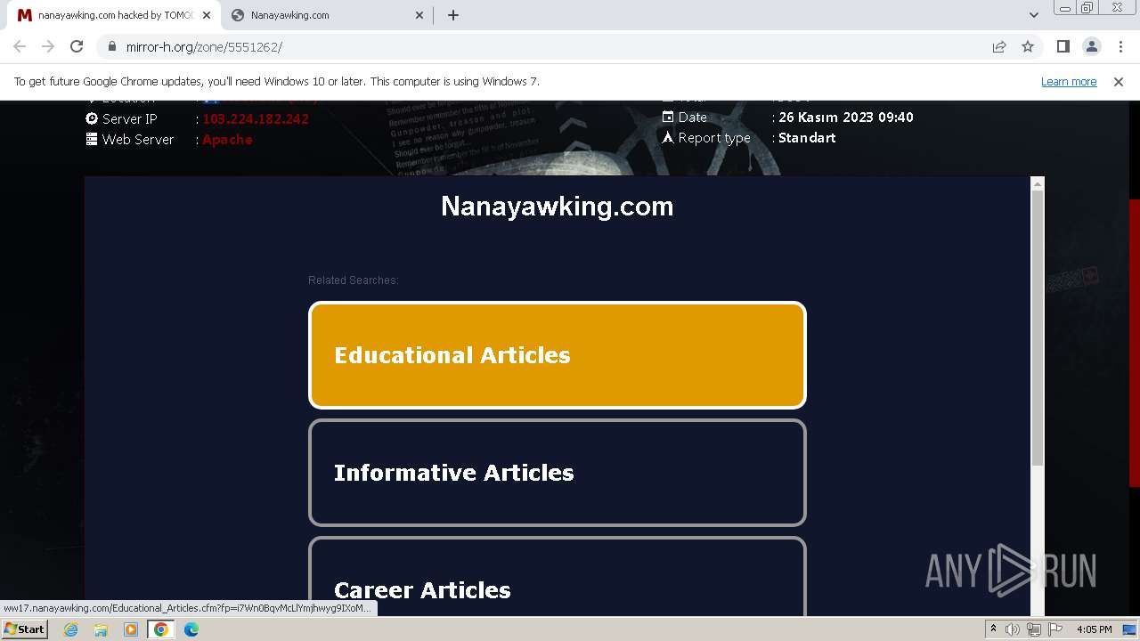The height and width of the screenshot is (641, 1140).
Task: Click the embedded frame scrollbar thumb
Action: [1037, 328]
